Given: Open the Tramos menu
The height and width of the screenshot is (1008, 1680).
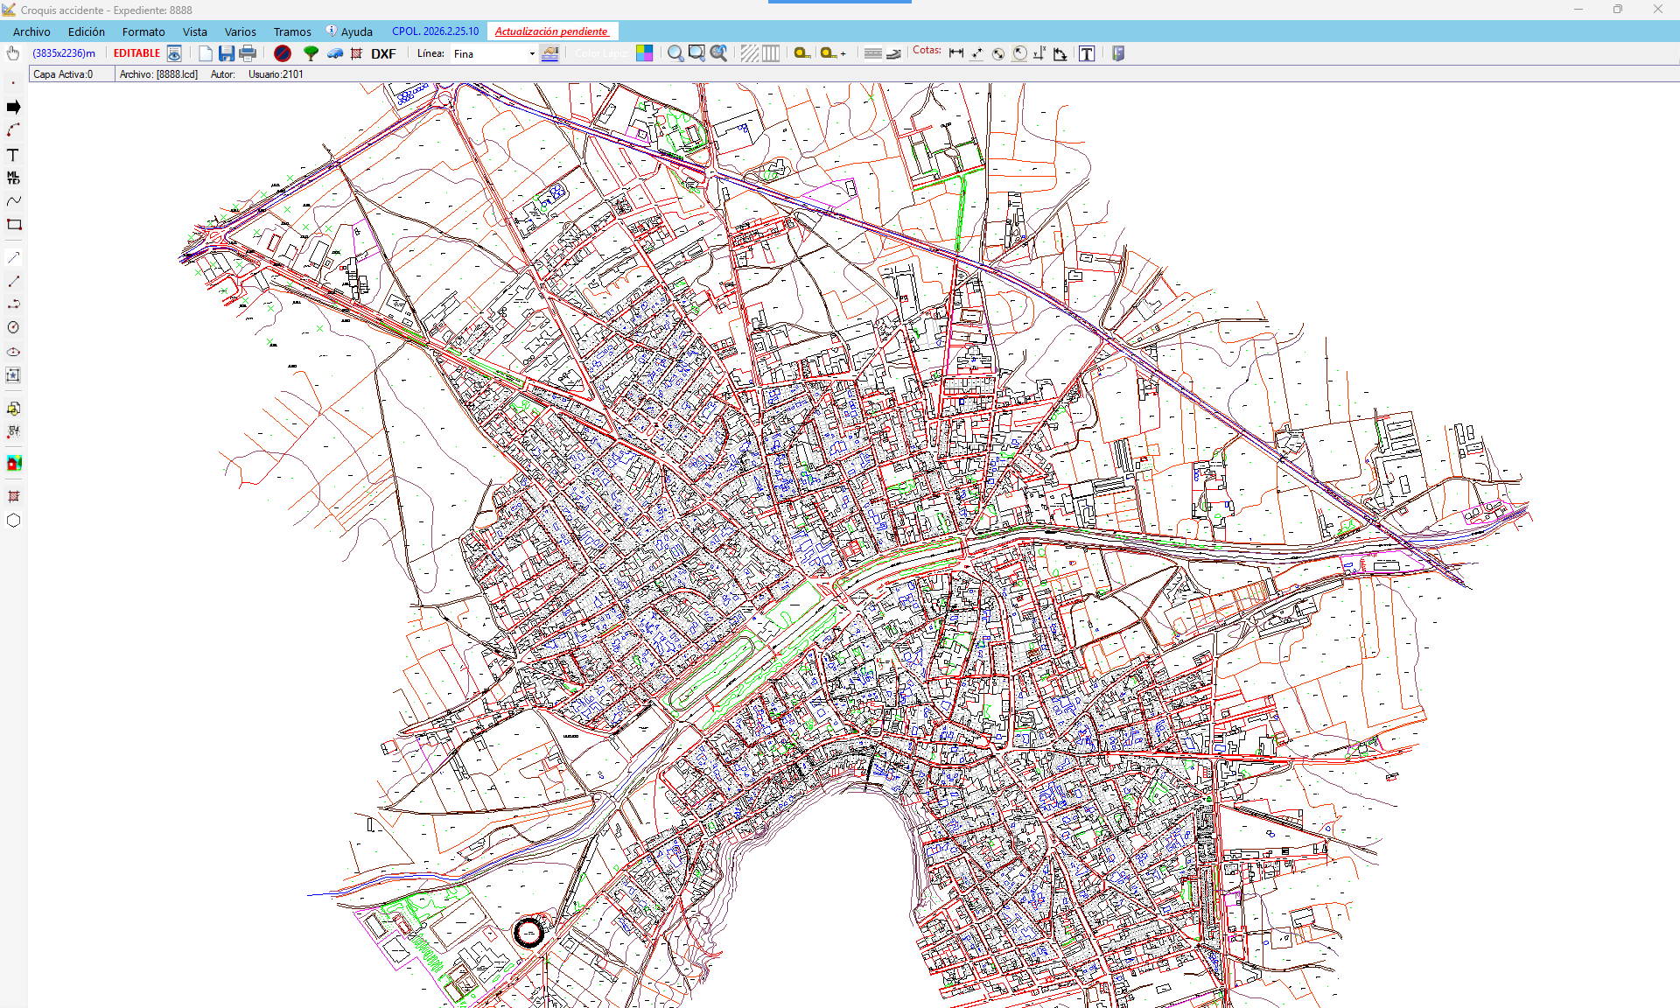Looking at the screenshot, I should (x=292, y=31).
